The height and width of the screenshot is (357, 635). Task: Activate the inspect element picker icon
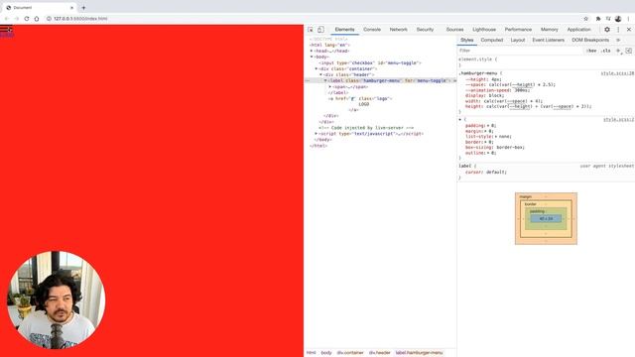point(311,30)
